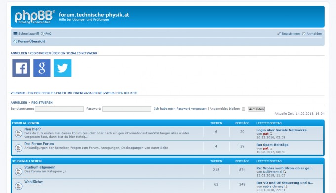
Task: Click the Anmelden submit button
Action: (256, 109)
